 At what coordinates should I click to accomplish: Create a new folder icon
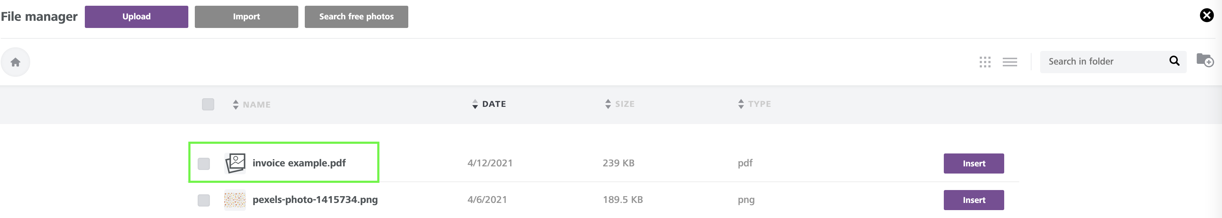click(1205, 60)
